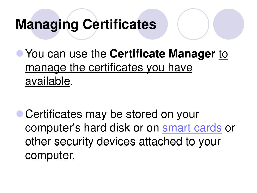Click the final word 'computer.'

click(x=50, y=155)
